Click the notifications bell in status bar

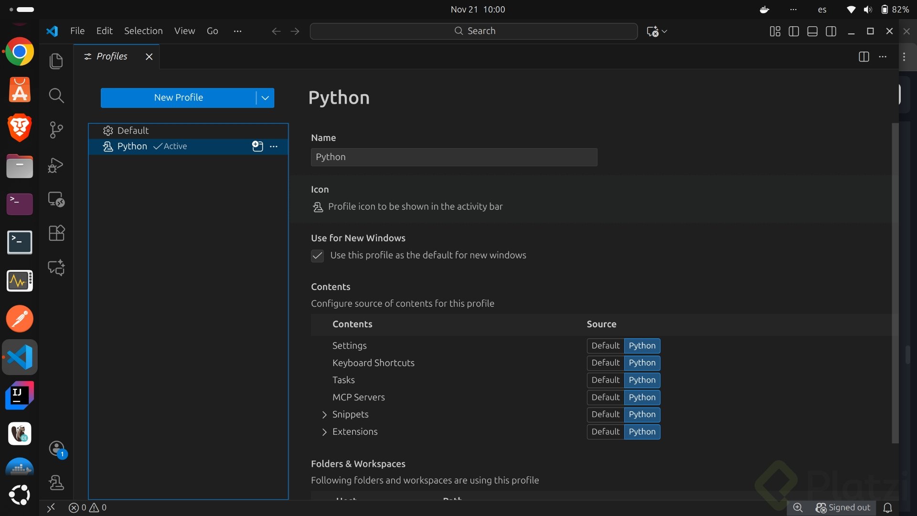pos(887,508)
